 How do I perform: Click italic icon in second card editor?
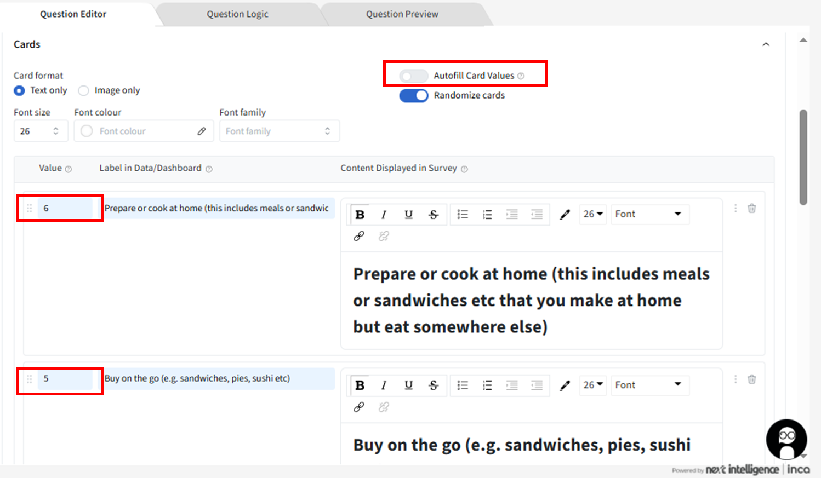(x=384, y=385)
